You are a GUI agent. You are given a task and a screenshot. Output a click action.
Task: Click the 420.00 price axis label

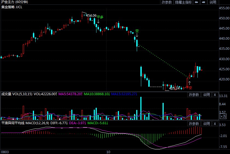224,79
